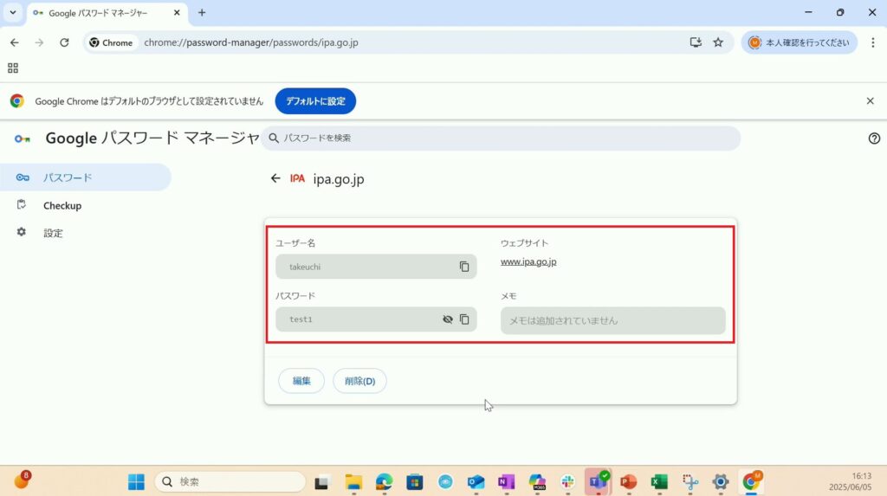Open the Chrome apps grid shortcut

point(13,68)
